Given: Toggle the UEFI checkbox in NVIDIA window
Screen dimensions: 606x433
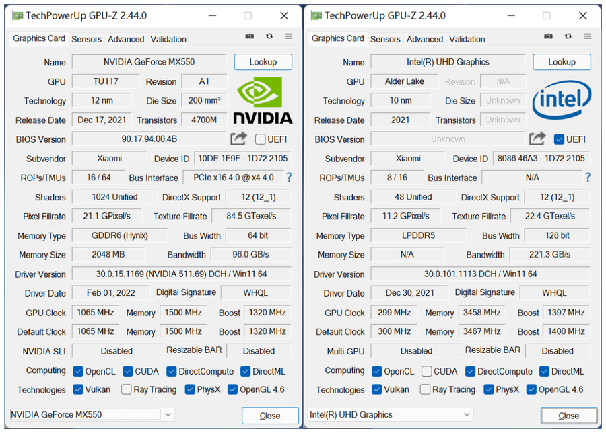Looking at the screenshot, I should (x=261, y=139).
